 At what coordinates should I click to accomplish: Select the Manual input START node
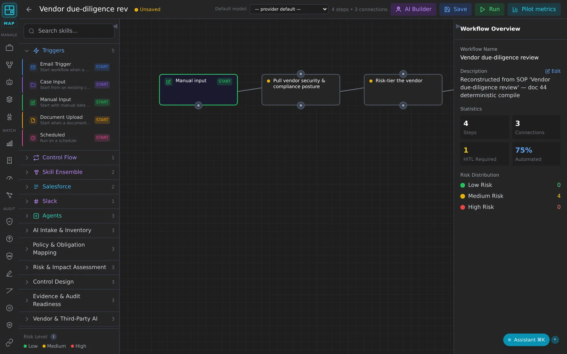click(x=198, y=90)
